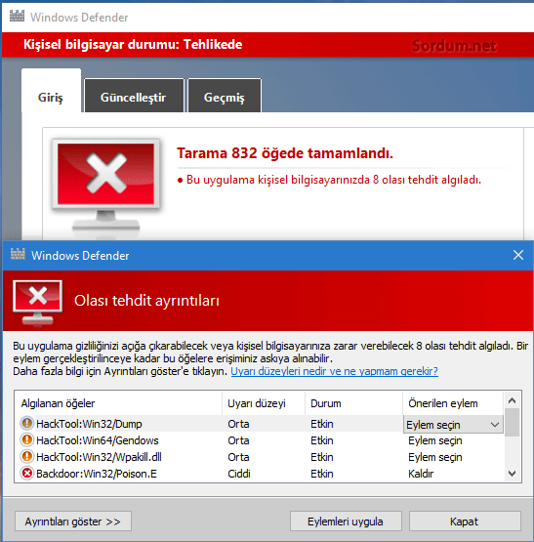Open the Uyarı düzeyleri nedir ve ne yapmam gerekir link
The height and width of the screenshot is (542, 534).
click(x=334, y=371)
